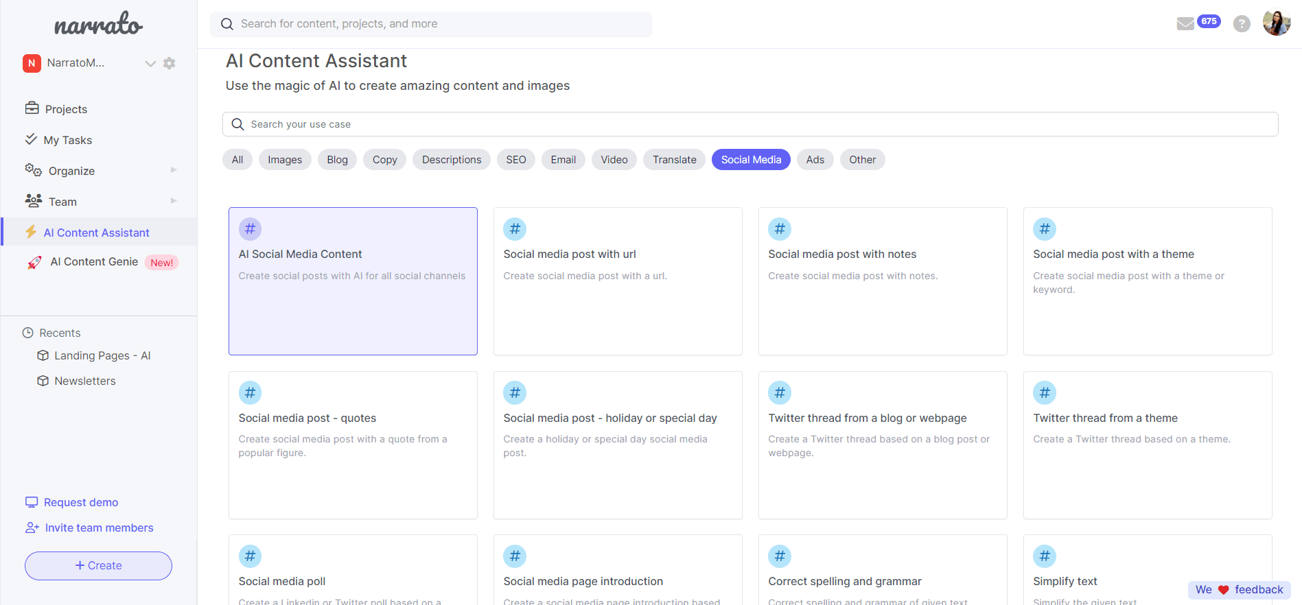Open Landing Pages - AI recent project
The height and width of the screenshot is (605, 1302).
pyautogui.click(x=102, y=355)
